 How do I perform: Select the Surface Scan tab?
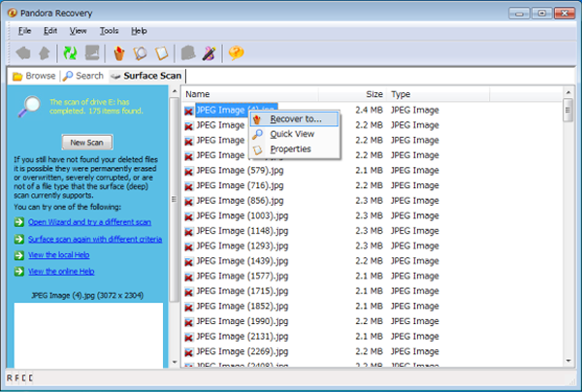point(146,76)
